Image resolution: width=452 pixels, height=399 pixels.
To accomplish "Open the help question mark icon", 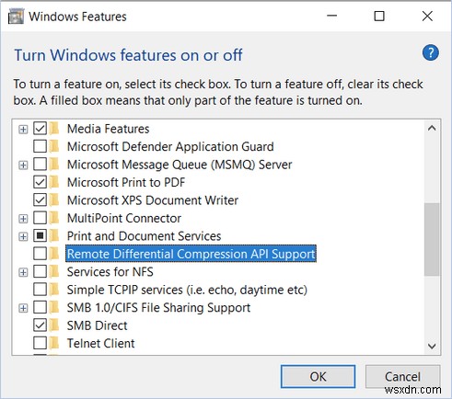I will coord(431,52).
